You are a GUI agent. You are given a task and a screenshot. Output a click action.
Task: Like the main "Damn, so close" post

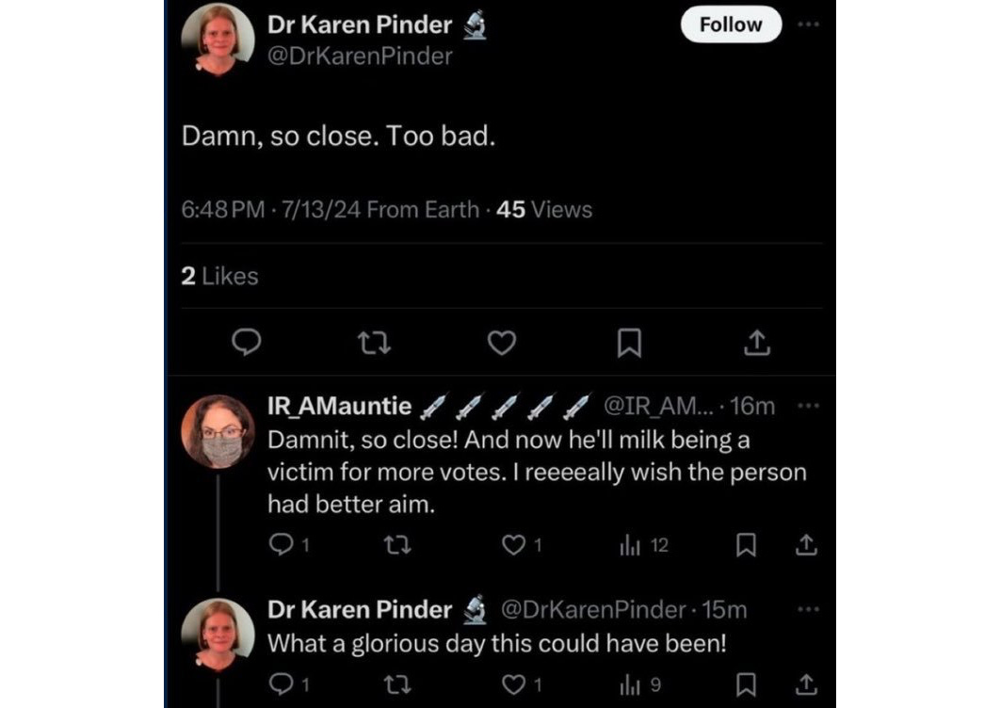click(x=502, y=345)
